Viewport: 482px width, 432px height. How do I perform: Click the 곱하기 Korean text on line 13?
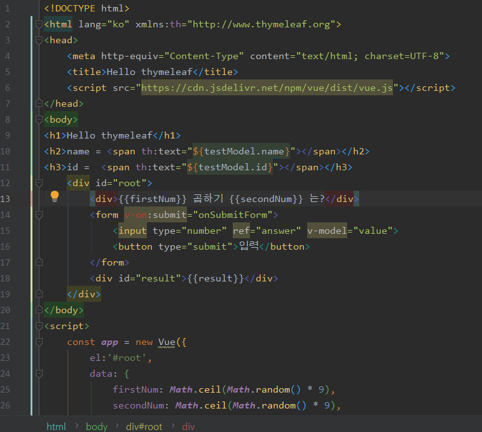tap(208, 198)
